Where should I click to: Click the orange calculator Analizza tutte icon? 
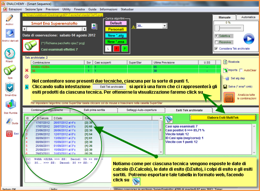(x=229, y=97)
